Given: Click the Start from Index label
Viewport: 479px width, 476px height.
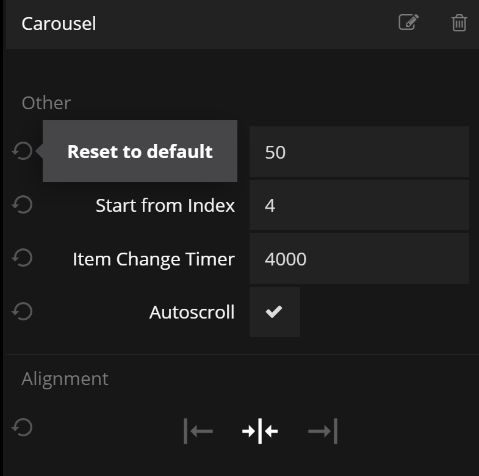Looking at the screenshot, I should click(x=165, y=205).
